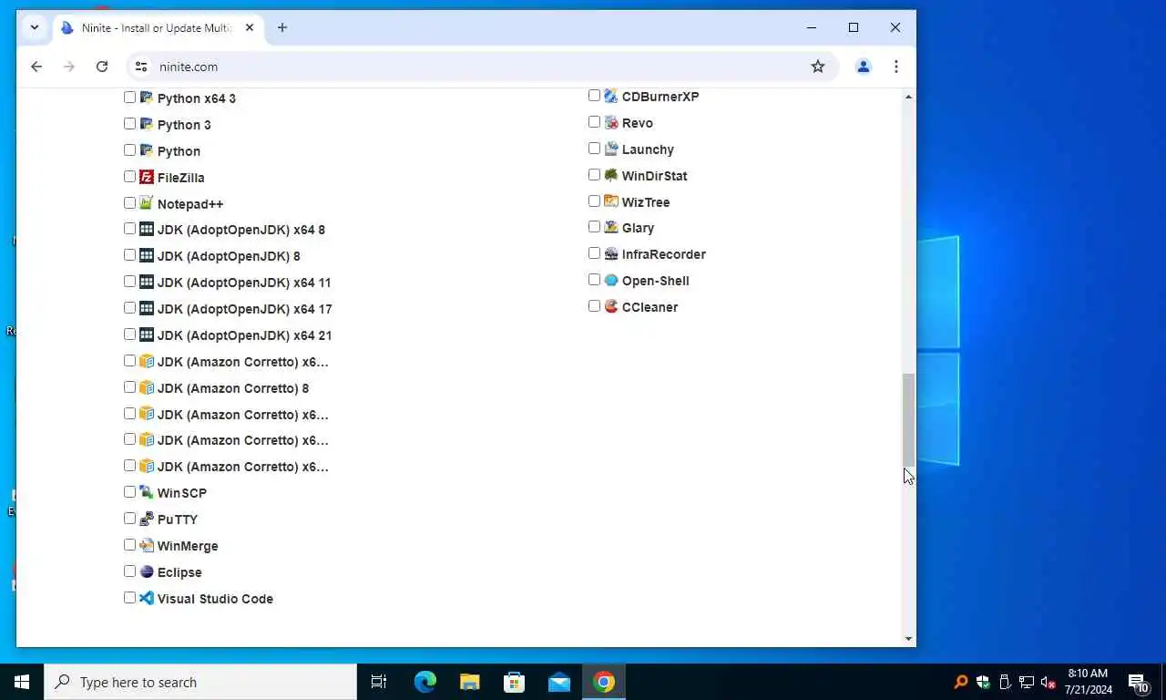Open Microsoft Store from the taskbar
This screenshot has height=700, width=1166.
click(x=515, y=682)
